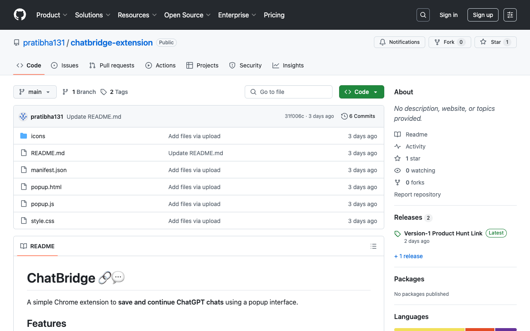Select the manifest.json file icon
The height and width of the screenshot is (331, 530).
[24, 170]
